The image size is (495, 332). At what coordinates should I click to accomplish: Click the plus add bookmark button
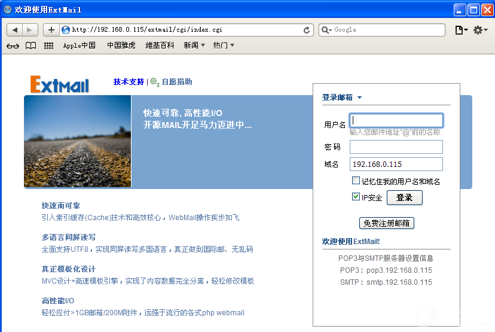(51, 30)
